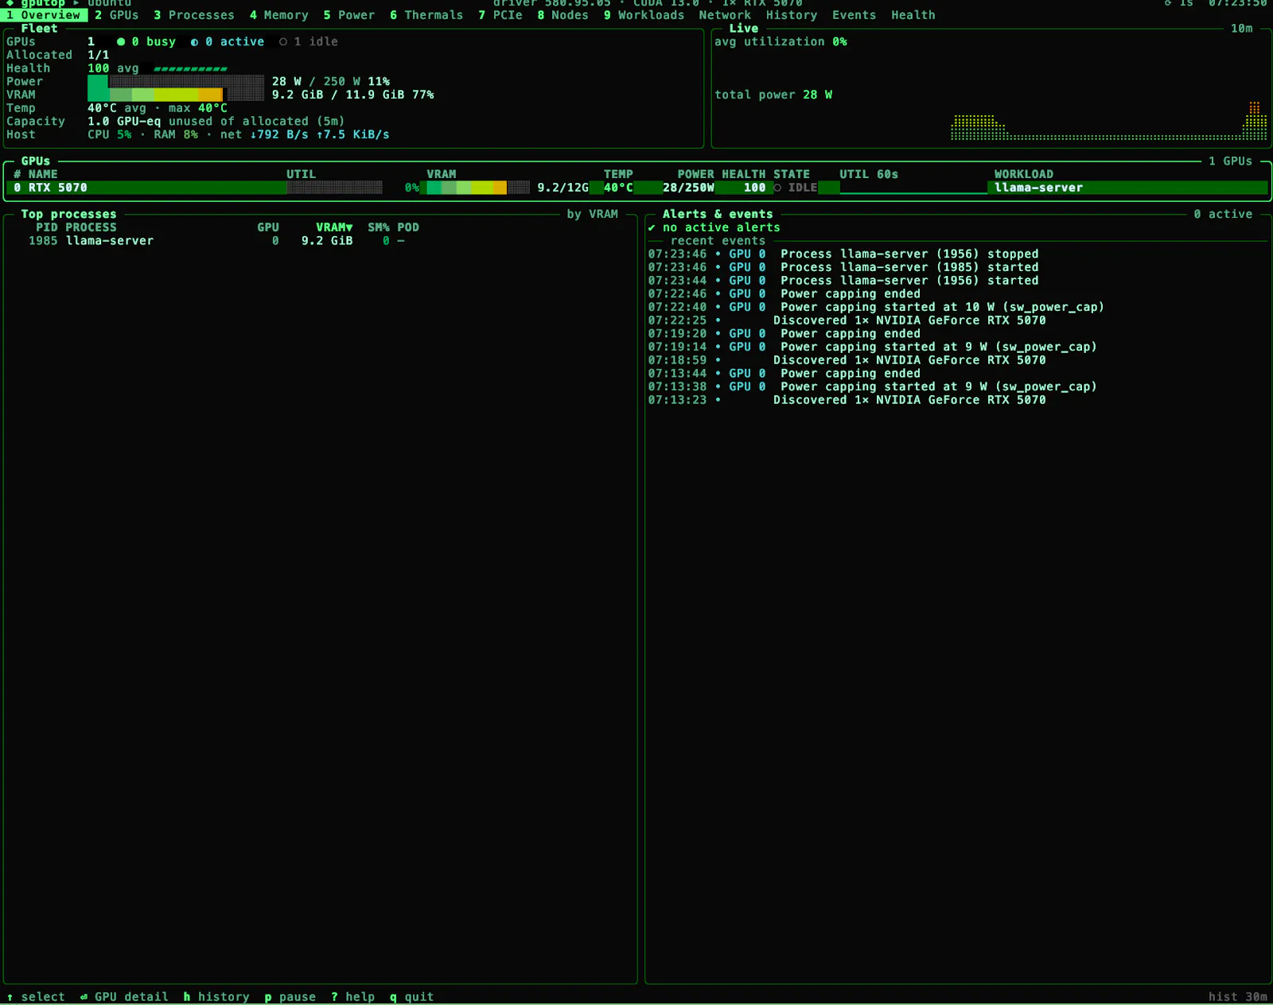Switch to the Memory tab

click(x=278, y=15)
